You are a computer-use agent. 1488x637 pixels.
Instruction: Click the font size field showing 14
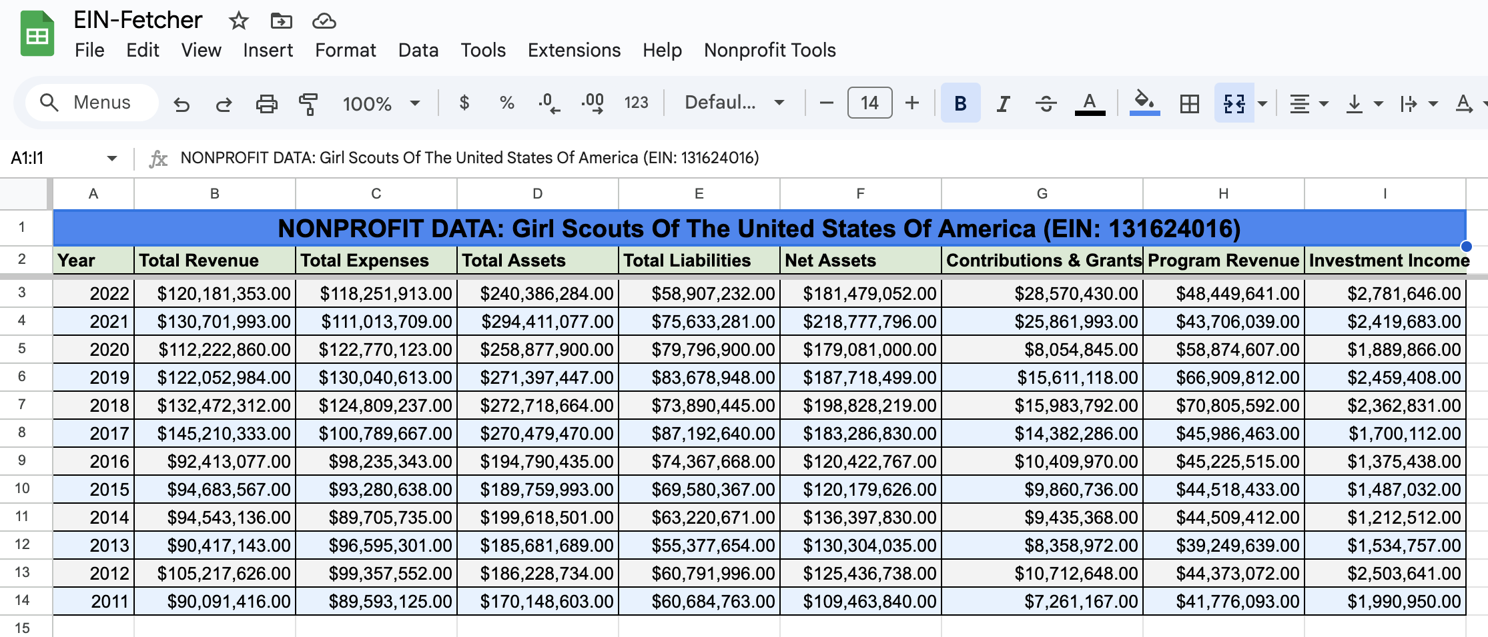coord(869,103)
